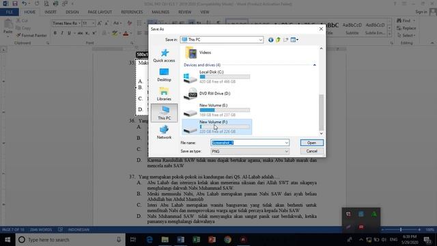Open the Save as type dropdown
The image size is (437, 246).
pos(250,151)
